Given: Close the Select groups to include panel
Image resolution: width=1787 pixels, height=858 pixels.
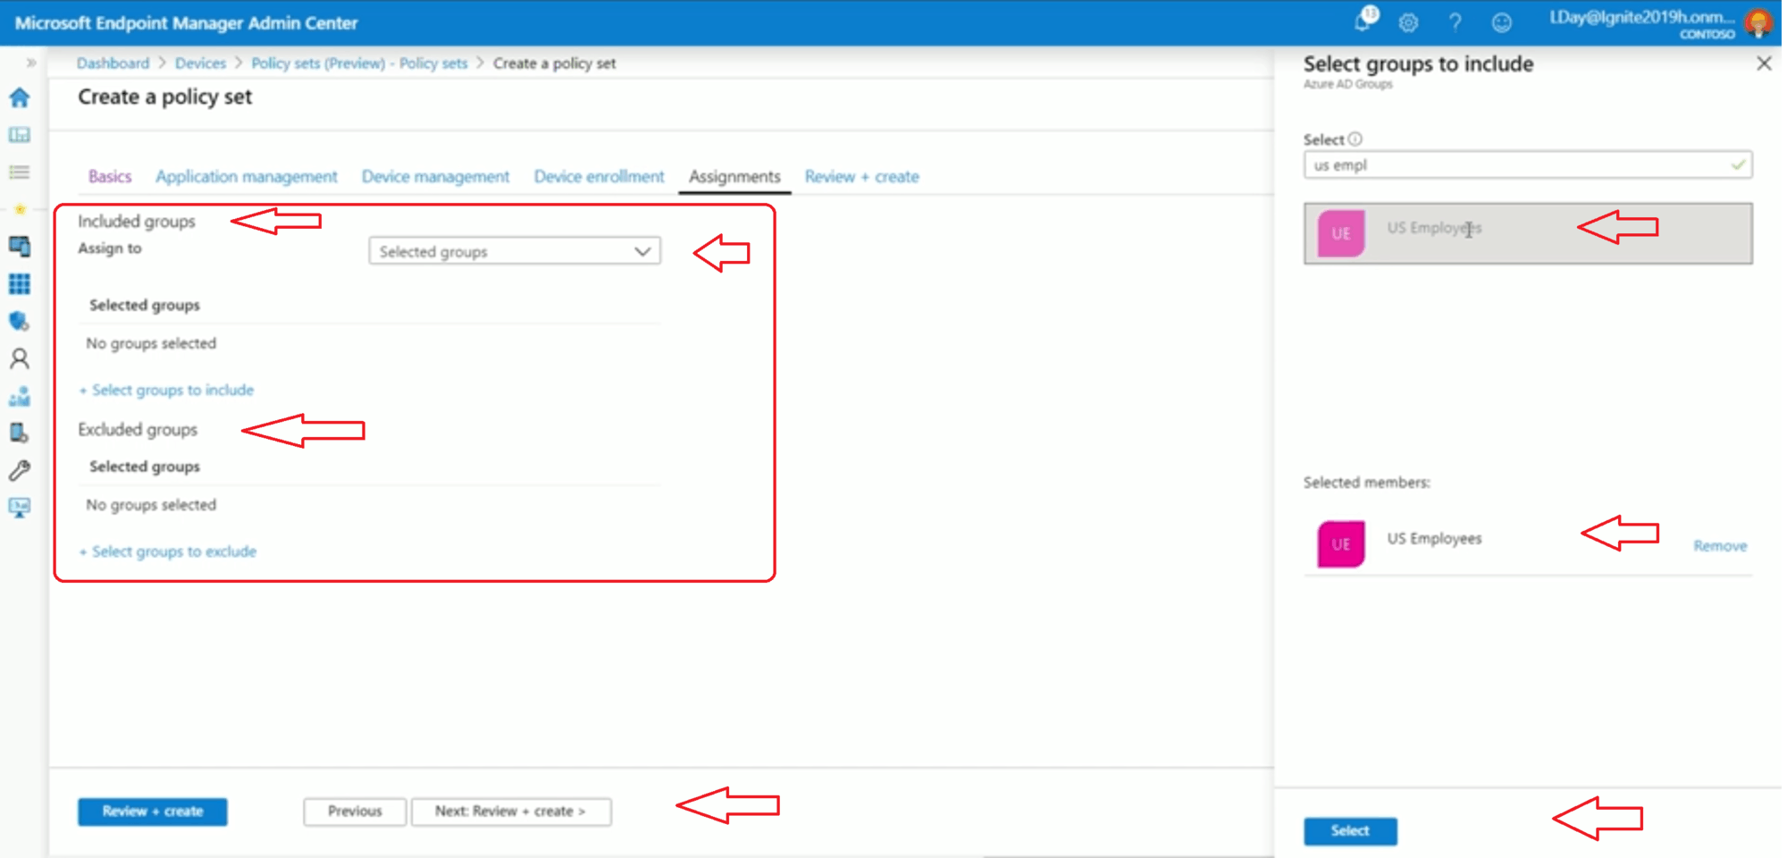Looking at the screenshot, I should pos(1764,63).
